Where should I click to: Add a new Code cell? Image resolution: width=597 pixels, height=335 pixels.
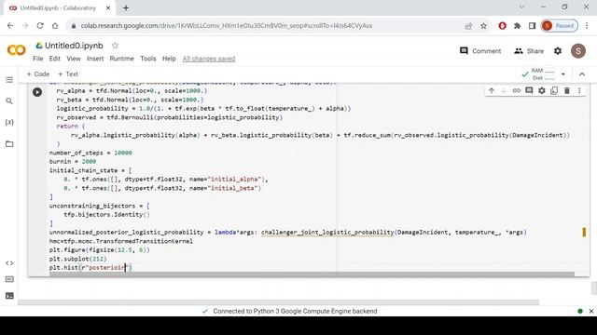coord(38,74)
